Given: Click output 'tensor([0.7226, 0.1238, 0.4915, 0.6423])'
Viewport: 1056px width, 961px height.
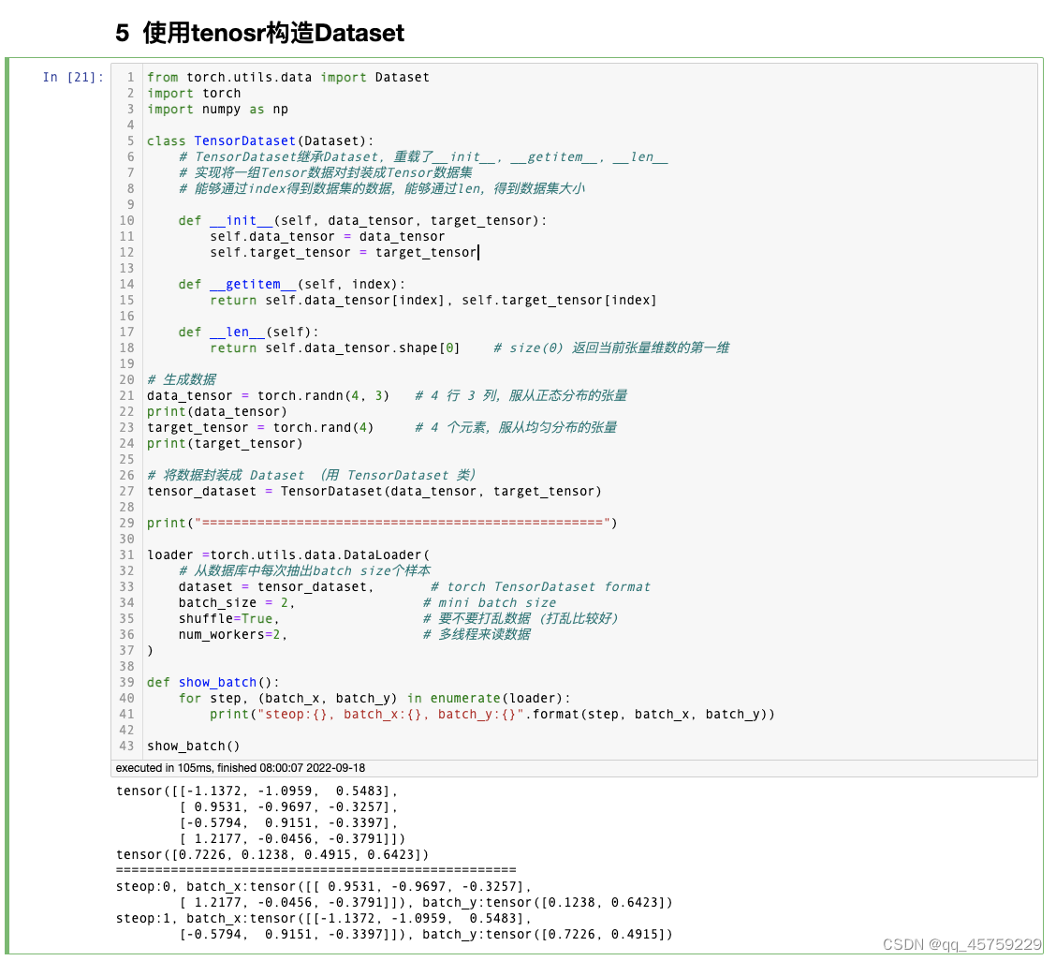Looking at the screenshot, I should [x=272, y=855].
